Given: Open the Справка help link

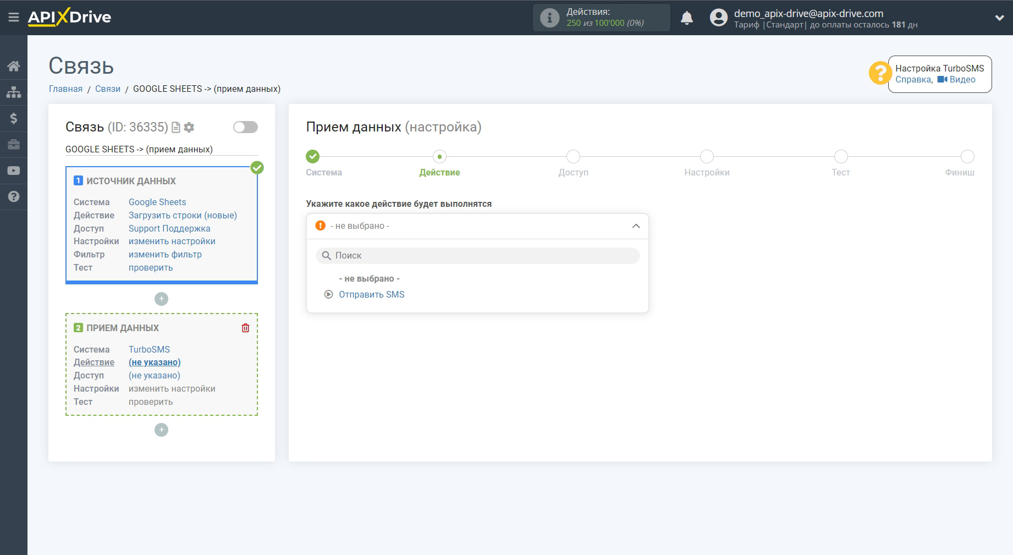Looking at the screenshot, I should click(913, 80).
